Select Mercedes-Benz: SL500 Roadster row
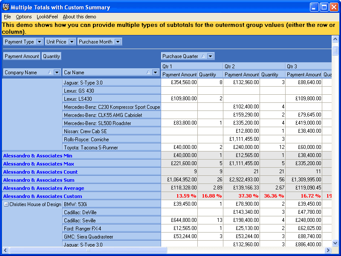Viewport: 341px width, 256px height. [x=112, y=123]
